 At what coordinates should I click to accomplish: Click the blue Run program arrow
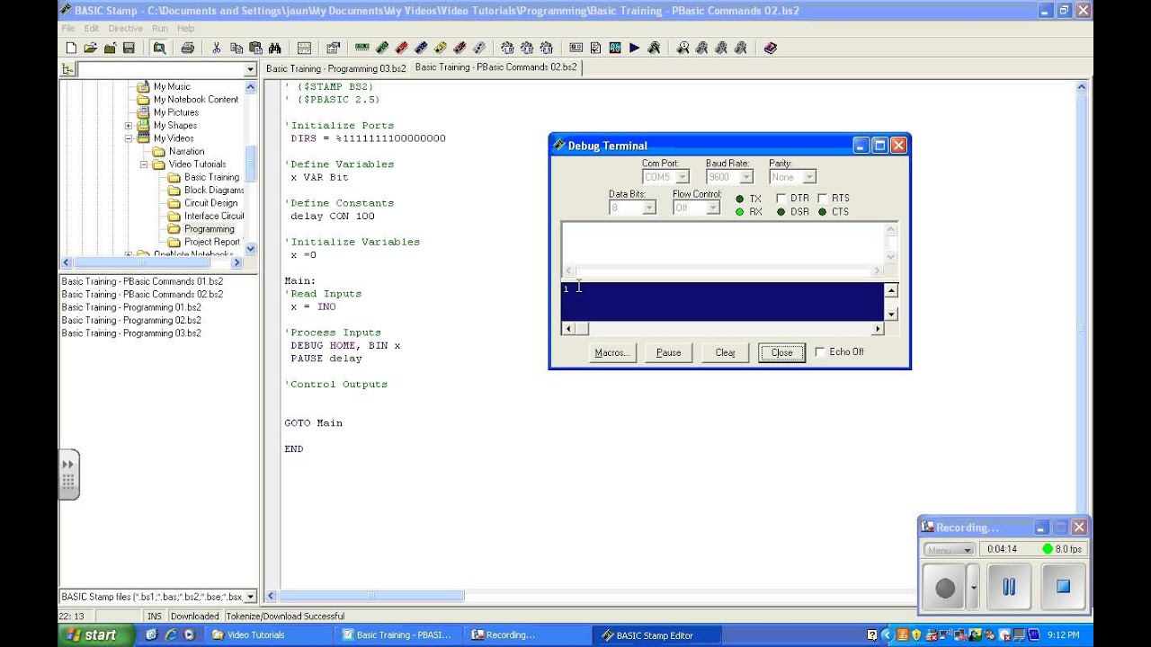[634, 49]
